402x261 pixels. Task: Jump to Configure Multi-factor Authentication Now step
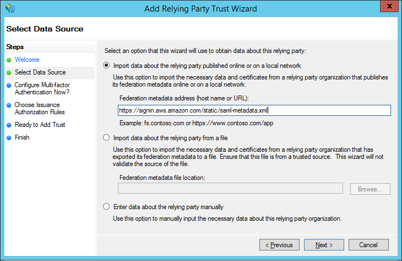click(x=42, y=88)
